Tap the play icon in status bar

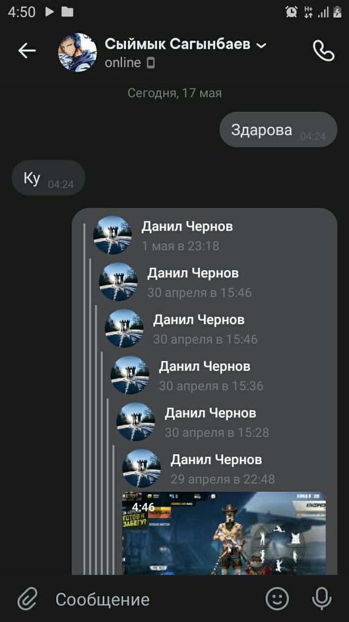[x=49, y=12]
